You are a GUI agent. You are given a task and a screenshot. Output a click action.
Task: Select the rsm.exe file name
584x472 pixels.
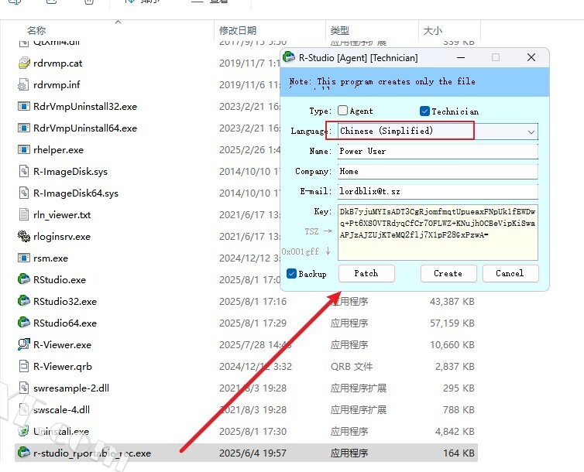(50, 258)
